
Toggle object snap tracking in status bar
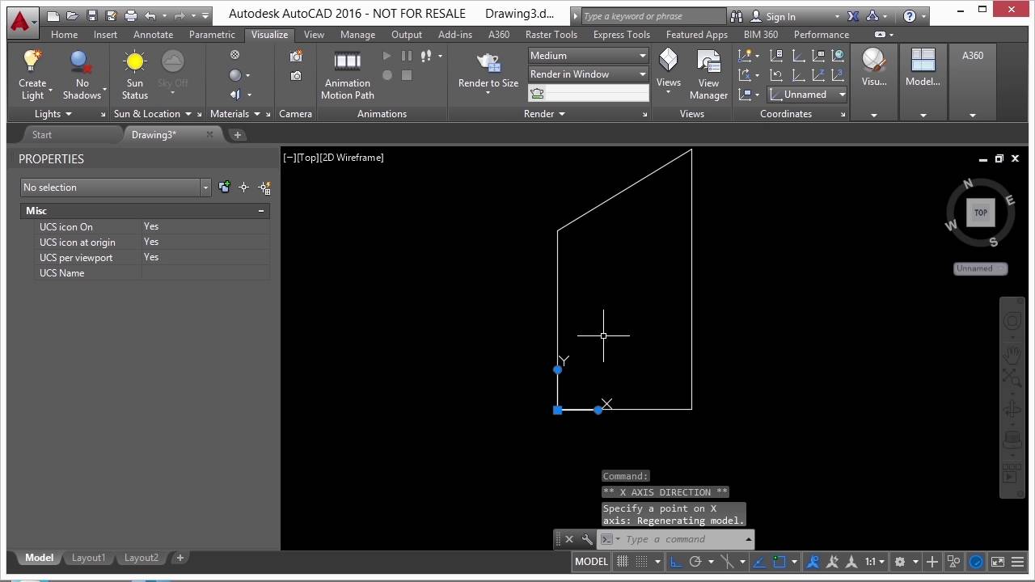tap(760, 562)
